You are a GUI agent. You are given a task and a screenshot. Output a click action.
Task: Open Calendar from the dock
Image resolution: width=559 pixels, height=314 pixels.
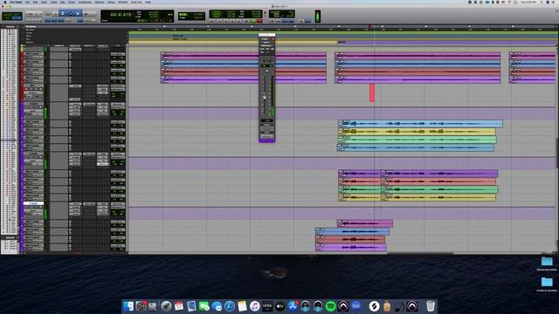pos(179,306)
